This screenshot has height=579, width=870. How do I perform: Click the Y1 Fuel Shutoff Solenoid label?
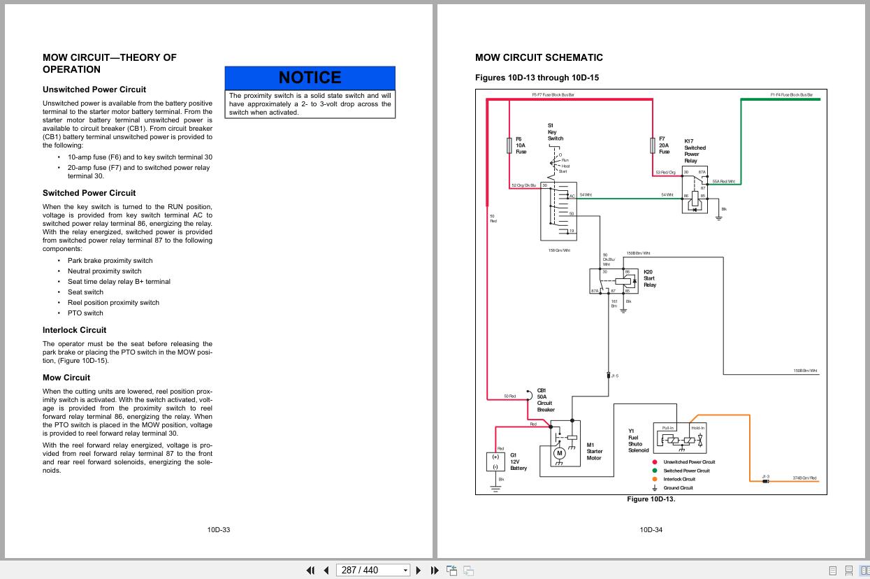tap(638, 441)
